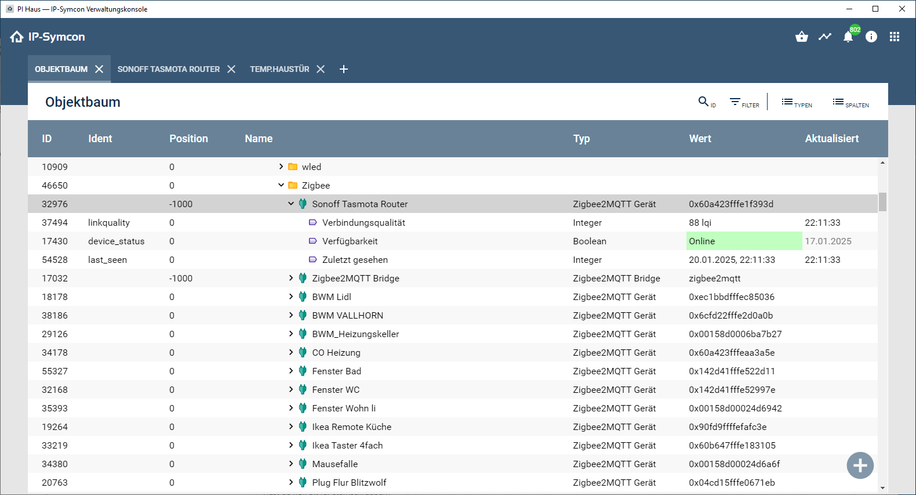916x495 pixels.
Task: Close the Objektbaum tab
Action: point(99,69)
